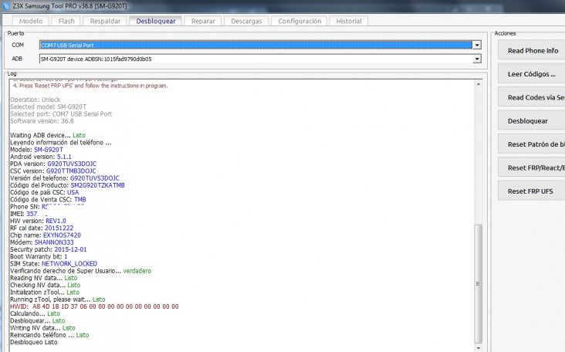The height and width of the screenshot is (352, 565).
Task: Click the 'Waiting ADB device... Listo' line
Action: point(48,135)
